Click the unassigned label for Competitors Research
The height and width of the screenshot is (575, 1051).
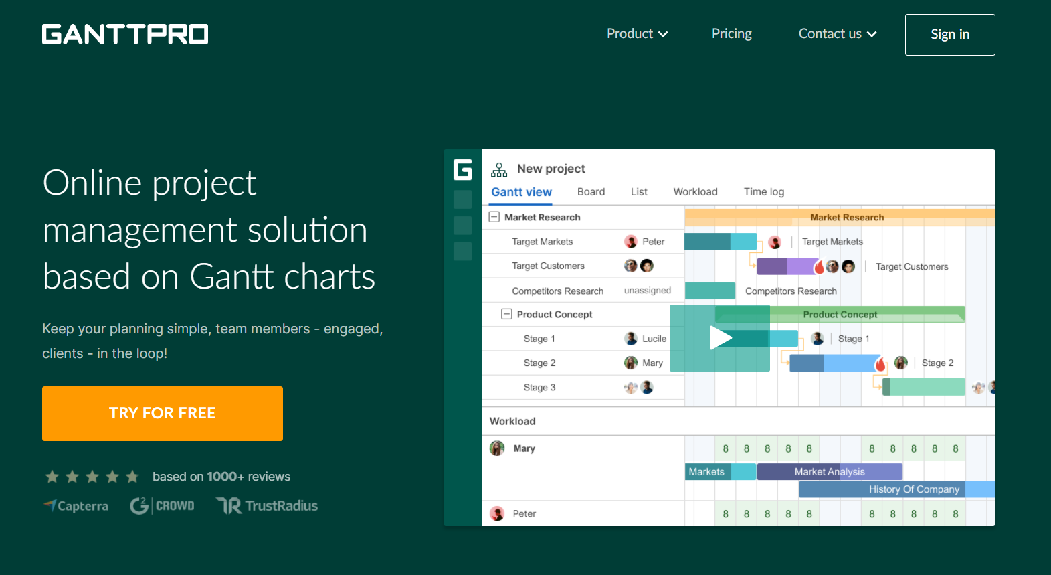[x=647, y=291]
